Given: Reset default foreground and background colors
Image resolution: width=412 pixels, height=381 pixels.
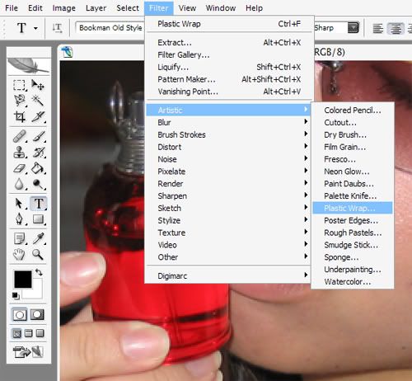Looking at the screenshot, I should click(x=16, y=295).
